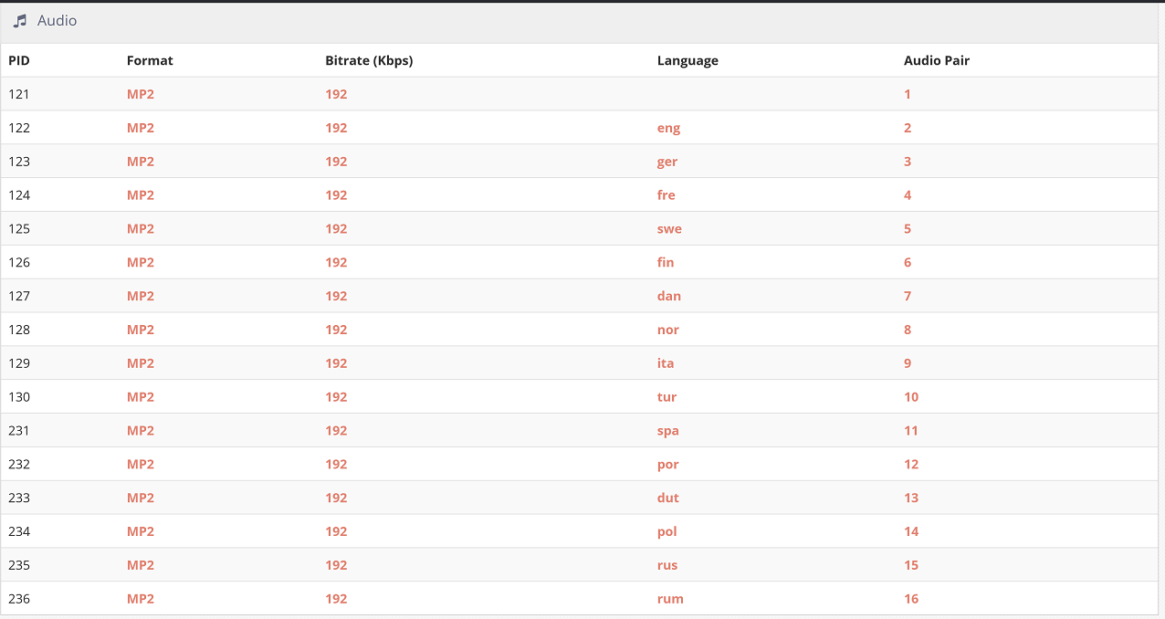
Task: Click the Language column header
Action: click(687, 60)
